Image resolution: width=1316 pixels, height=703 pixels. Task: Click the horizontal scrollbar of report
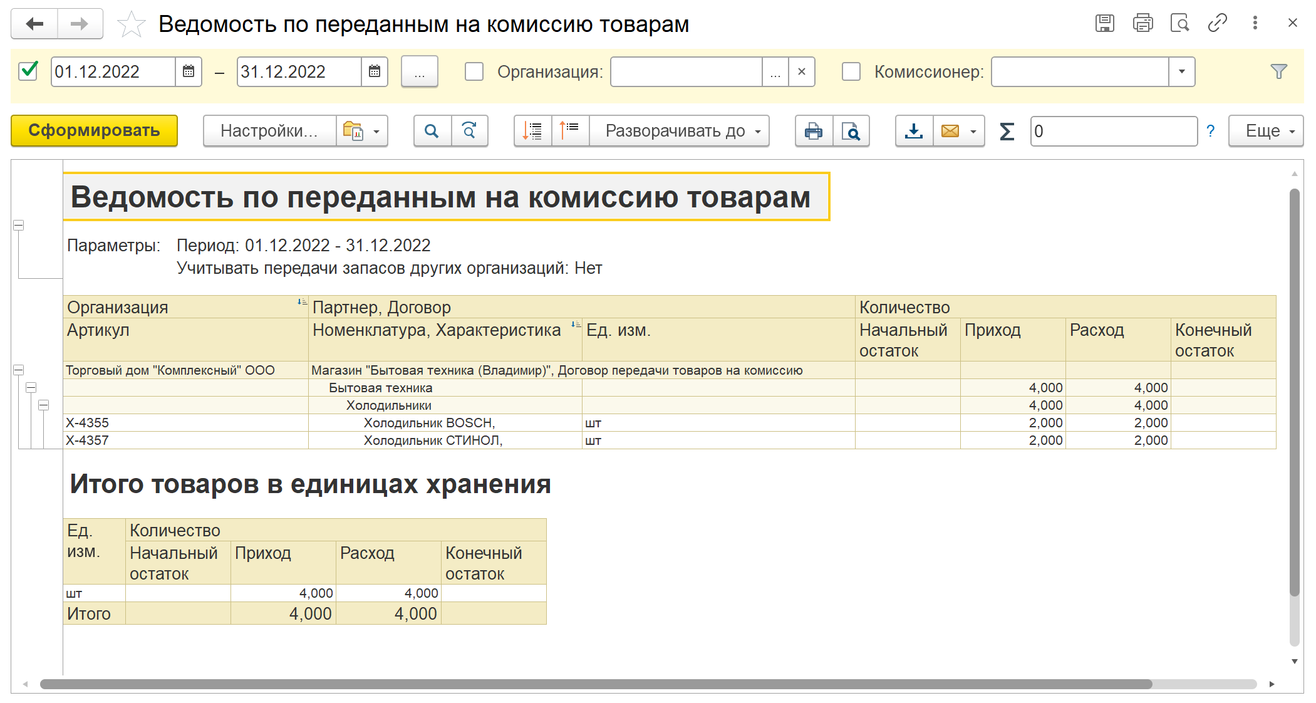click(x=595, y=684)
